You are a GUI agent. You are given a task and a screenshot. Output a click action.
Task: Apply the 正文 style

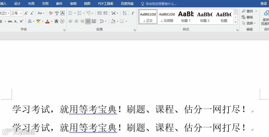coord(148,17)
